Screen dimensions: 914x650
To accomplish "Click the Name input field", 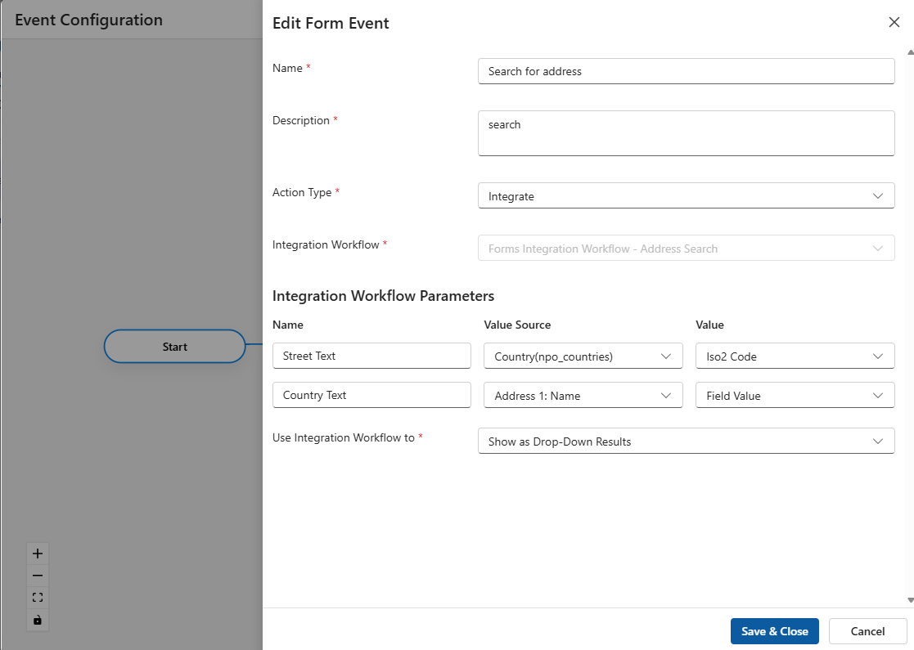I will (x=686, y=71).
